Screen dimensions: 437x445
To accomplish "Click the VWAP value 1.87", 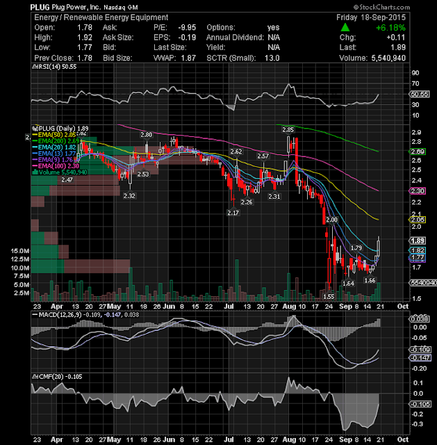I will (x=188, y=58).
